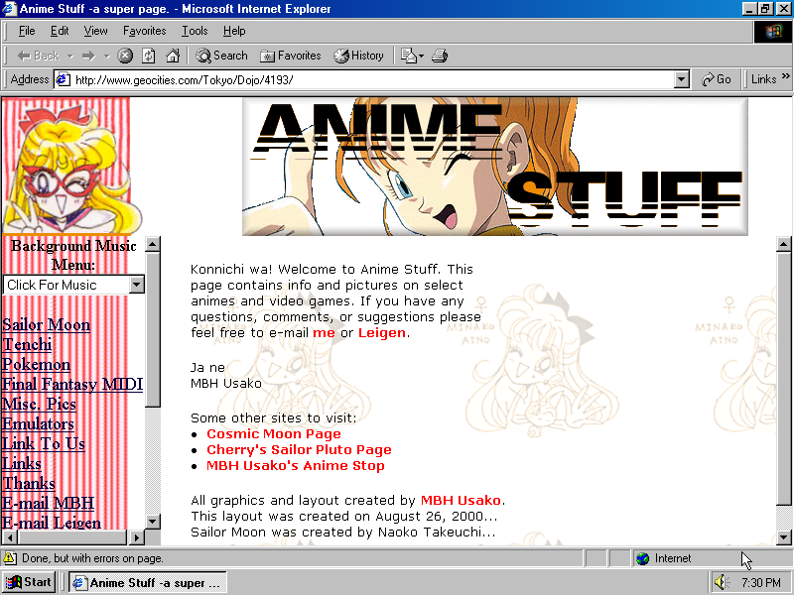Refresh the page with Refresh icon

(148, 56)
